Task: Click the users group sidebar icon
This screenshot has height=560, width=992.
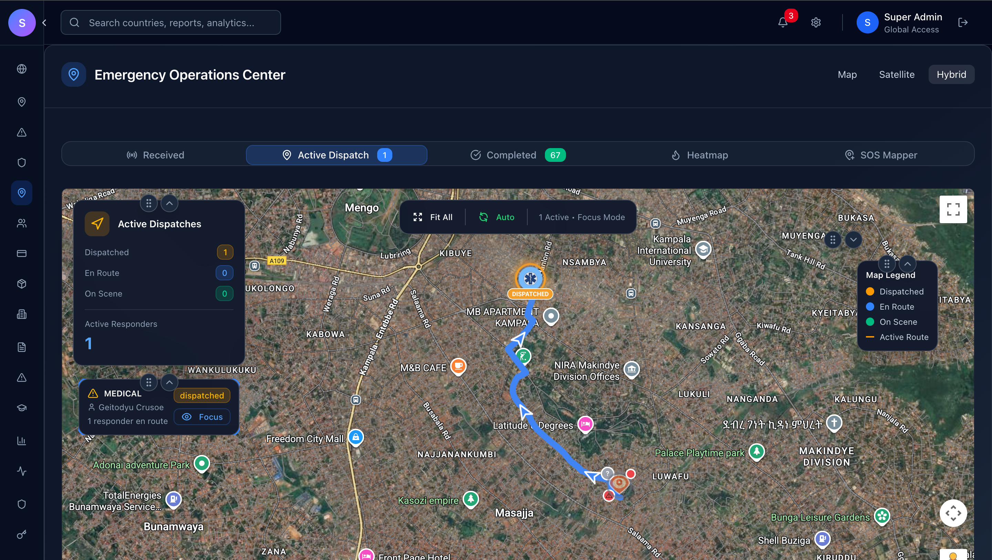Action: pyautogui.click(x=22, y=223)
